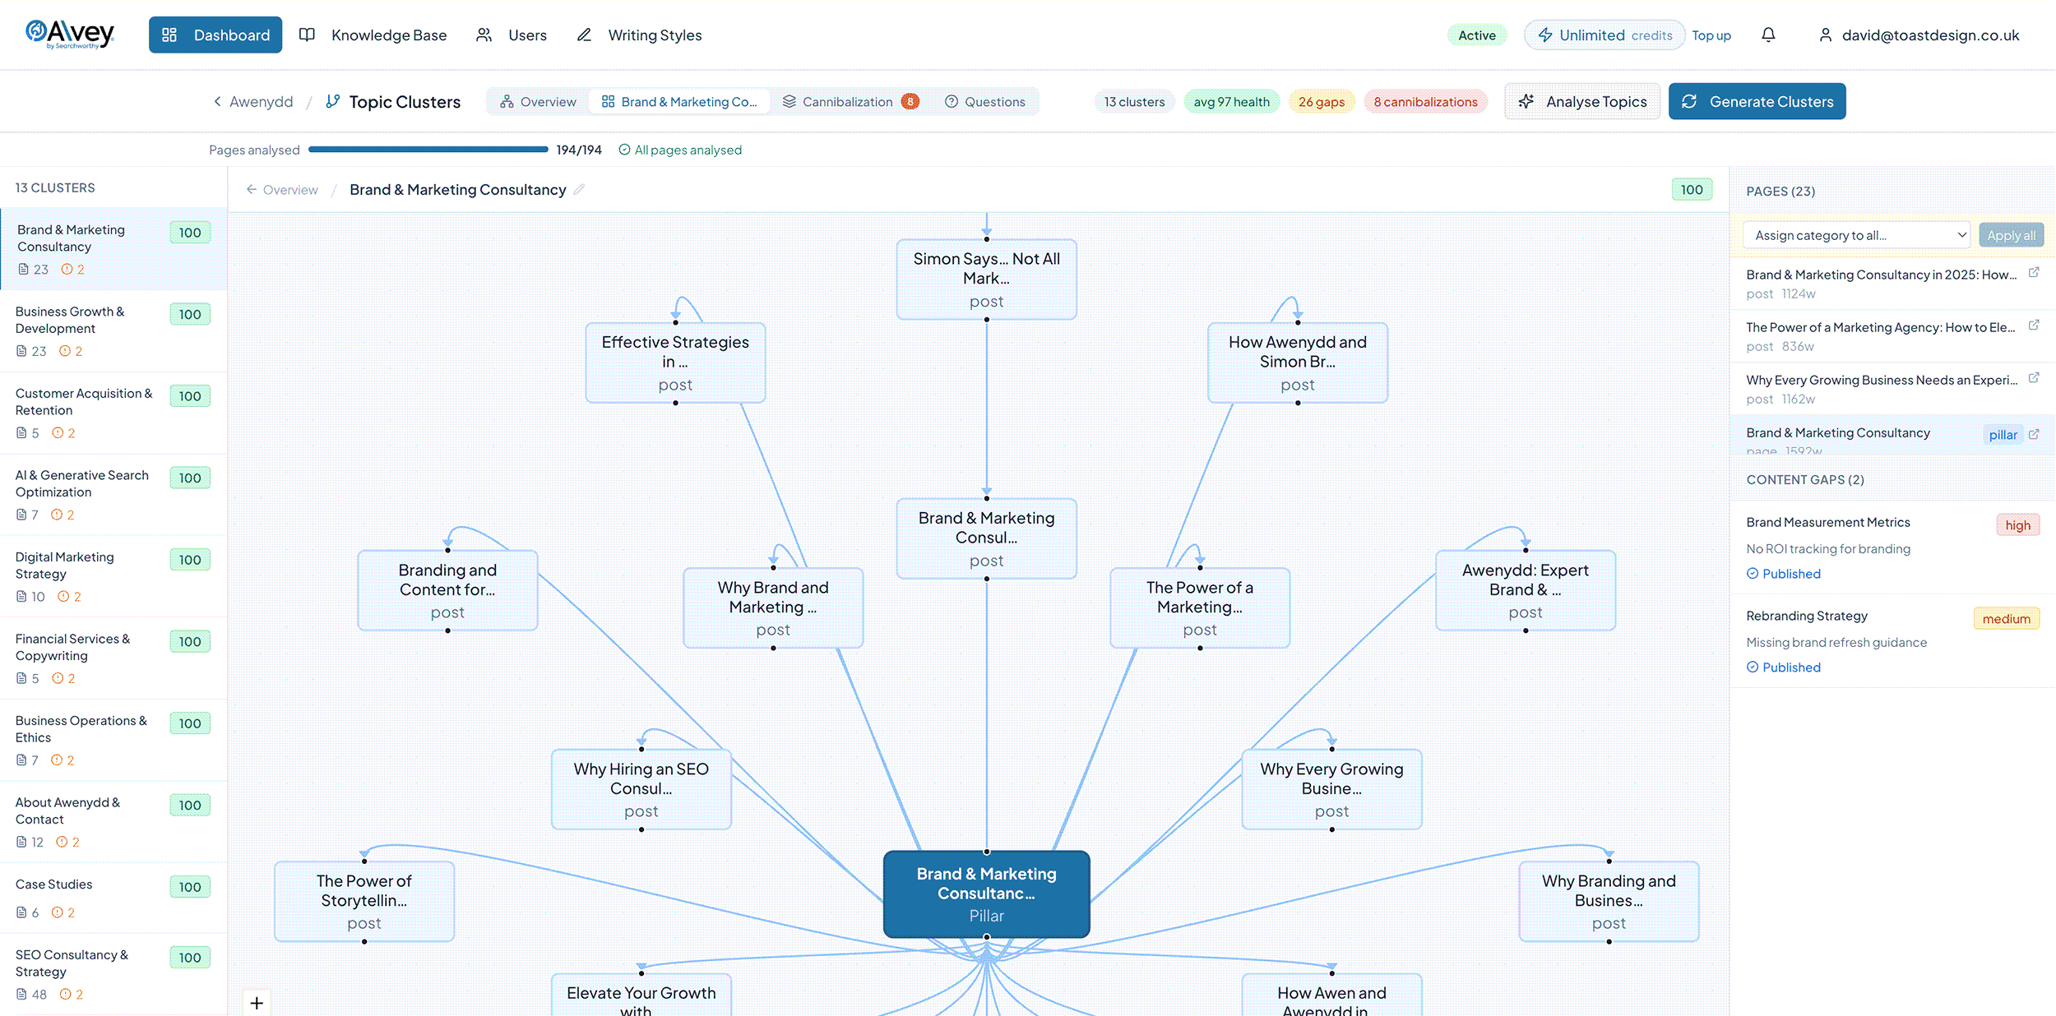Click the avg 97 health badge
The height and width of the screenshot is (1016, 2056).
coord(1231,101)
